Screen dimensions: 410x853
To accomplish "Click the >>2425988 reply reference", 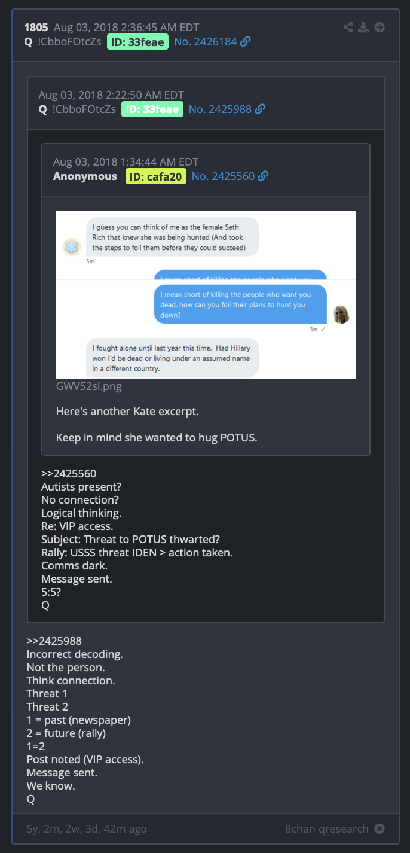I will [x=54, y=641].
